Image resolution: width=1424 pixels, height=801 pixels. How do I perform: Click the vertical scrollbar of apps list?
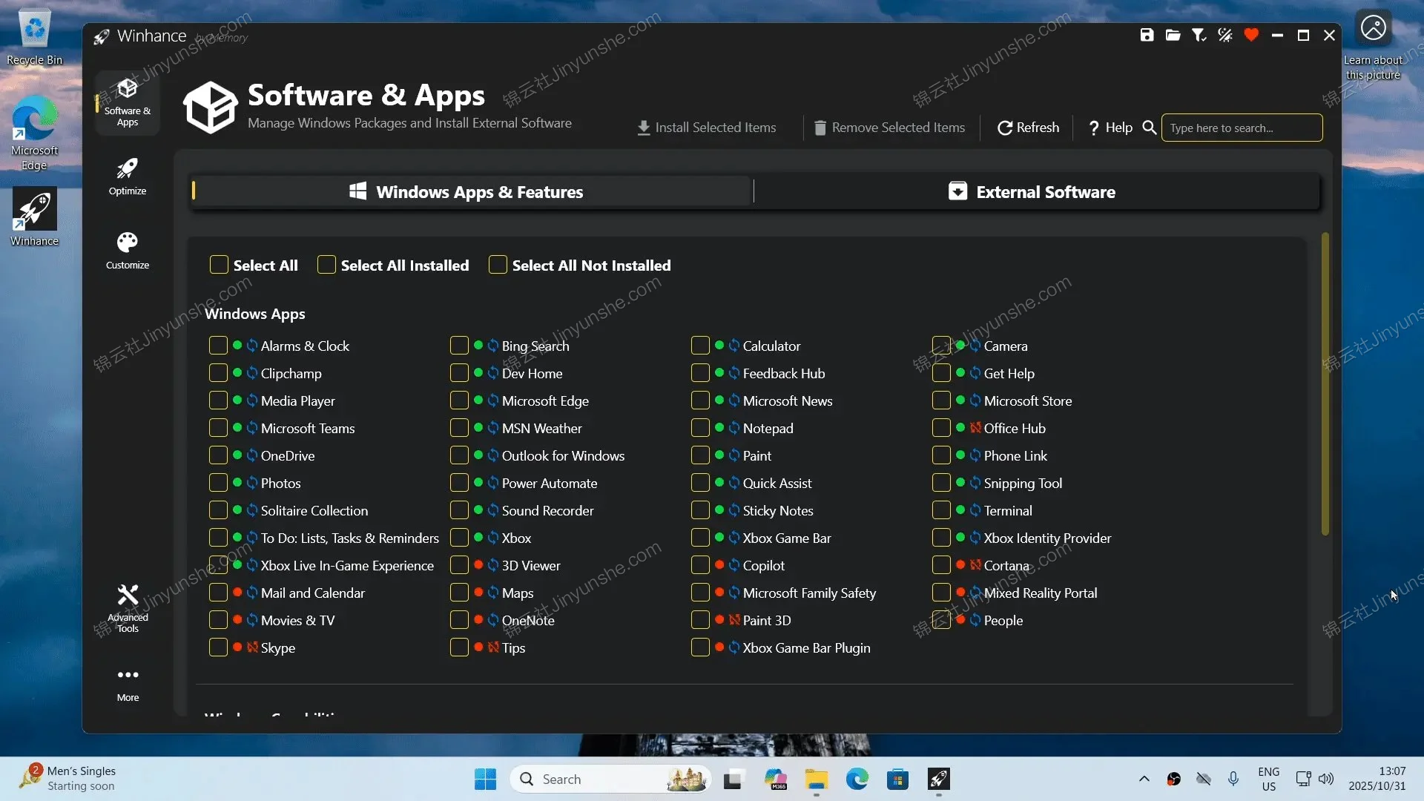point(1325,384)
